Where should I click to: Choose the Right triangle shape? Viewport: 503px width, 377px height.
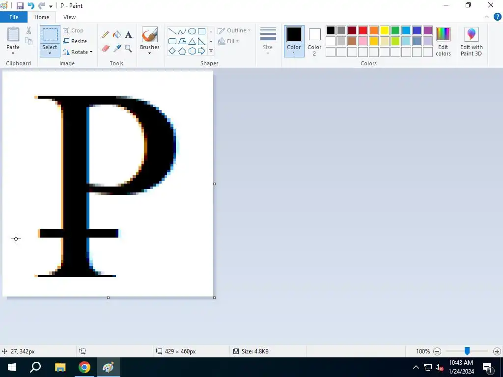pyautogui.click(x=202, y=41)
